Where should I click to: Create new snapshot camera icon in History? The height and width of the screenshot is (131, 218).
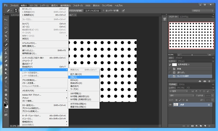pos(205,81)
